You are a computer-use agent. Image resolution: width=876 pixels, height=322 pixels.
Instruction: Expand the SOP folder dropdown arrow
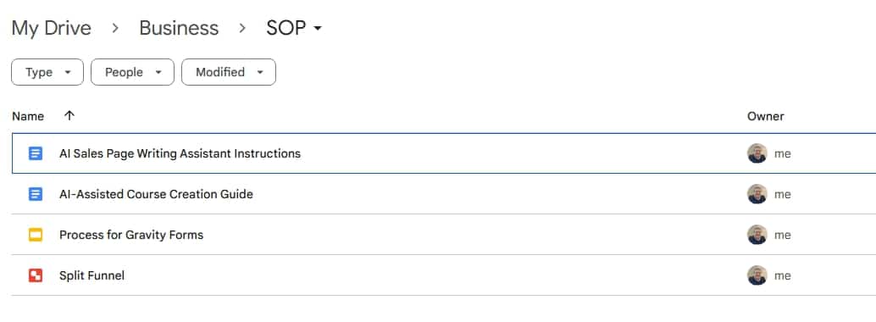[x=318, y=29]
